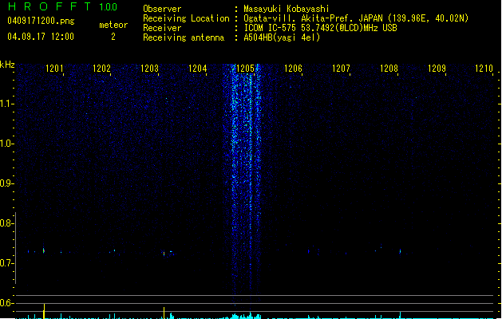This screenshot has width=502, height=319.
Task: Click the Ogata-vill. Akita-Pref. JAPAN location text
Action: [x=356, y=18]
